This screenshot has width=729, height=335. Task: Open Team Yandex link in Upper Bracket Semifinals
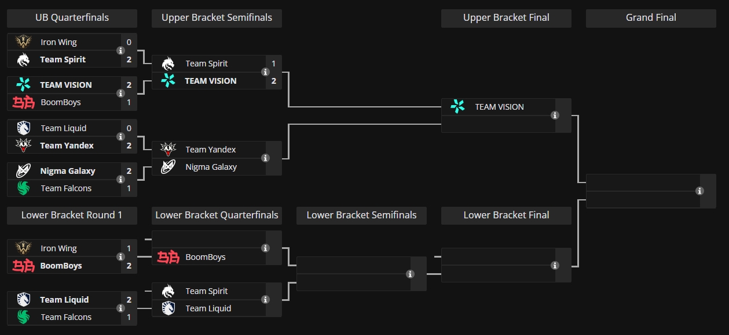(211, 150)
